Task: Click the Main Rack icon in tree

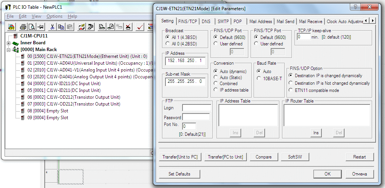Action: coord(16,50)
